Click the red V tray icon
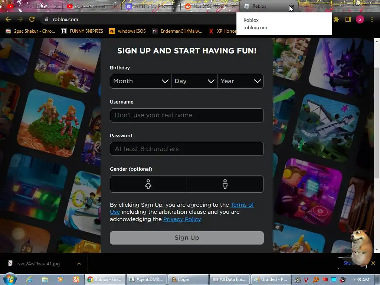The width and height of the screenshot is (380, 285). coord(306,280)
